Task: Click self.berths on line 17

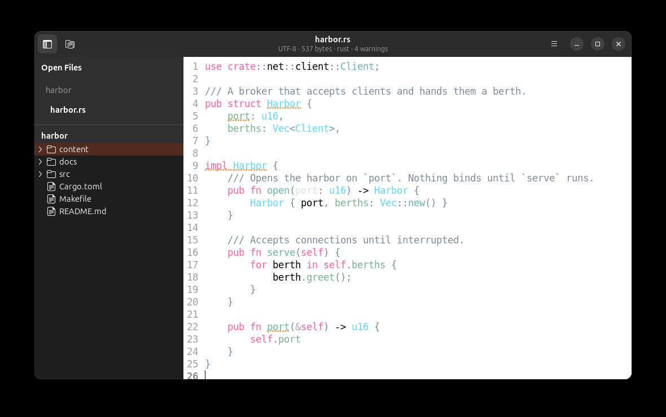Action: pos(354,265)
